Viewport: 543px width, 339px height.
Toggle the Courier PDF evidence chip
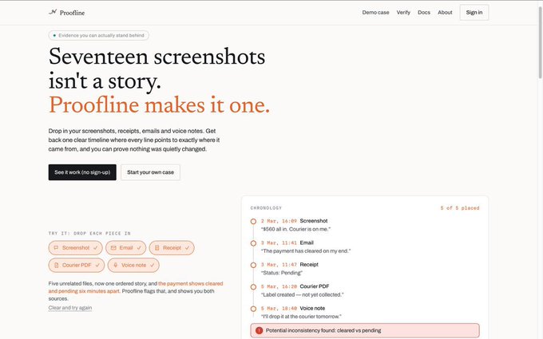click(76, 265)
